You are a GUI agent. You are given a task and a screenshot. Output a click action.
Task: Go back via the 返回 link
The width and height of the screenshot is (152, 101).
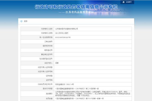(26, 21)
